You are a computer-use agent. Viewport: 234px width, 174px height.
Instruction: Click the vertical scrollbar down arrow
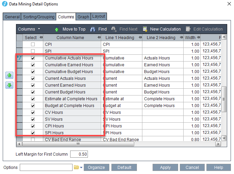(224, 138)
